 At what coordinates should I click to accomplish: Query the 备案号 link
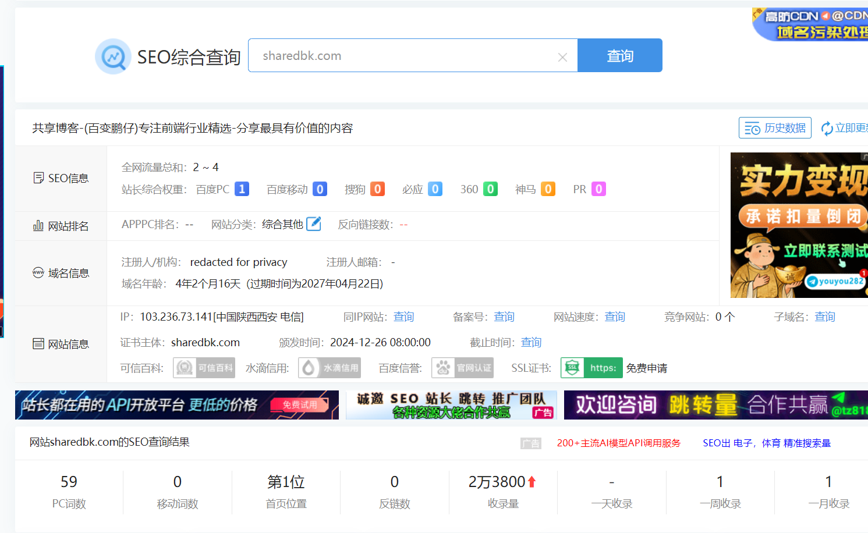504,317
